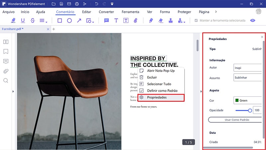Choose Selecionar Tudo from context menu

coord(161,84)
